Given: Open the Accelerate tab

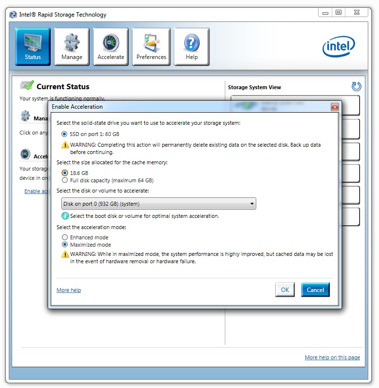Looking at the screenshot, I should (x=111, y=46).
